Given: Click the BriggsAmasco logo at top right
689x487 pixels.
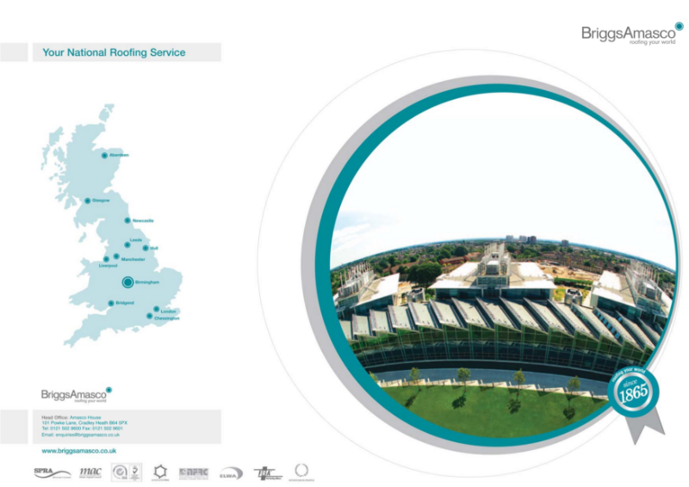Looking at the screenshot, I should click(632, 34).
